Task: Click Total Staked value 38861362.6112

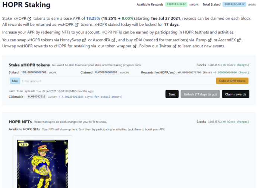Action: tap(234, 4)
